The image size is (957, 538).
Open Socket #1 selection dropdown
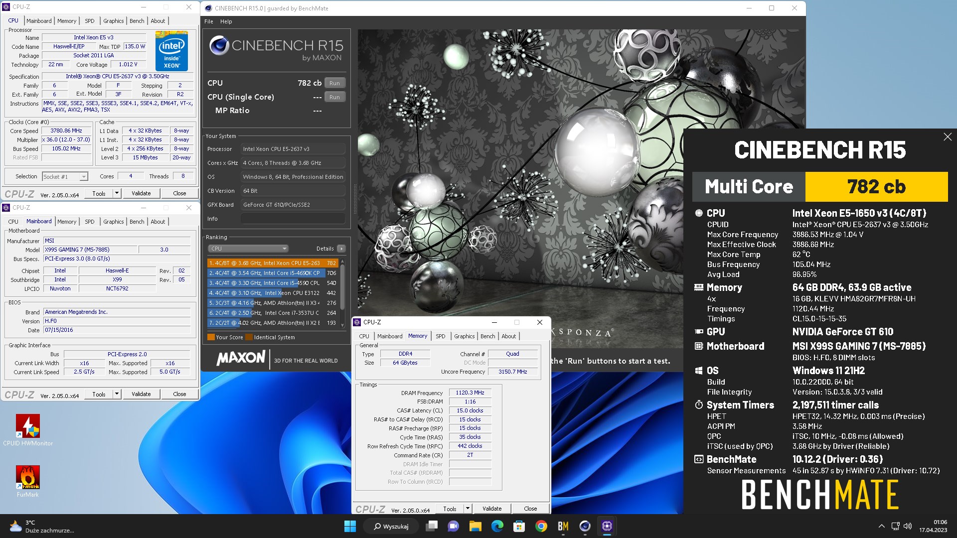(65, 176)
